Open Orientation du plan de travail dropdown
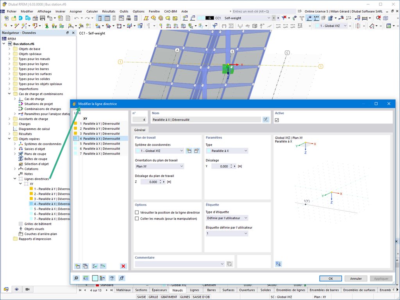 click(x=159, y=166)
